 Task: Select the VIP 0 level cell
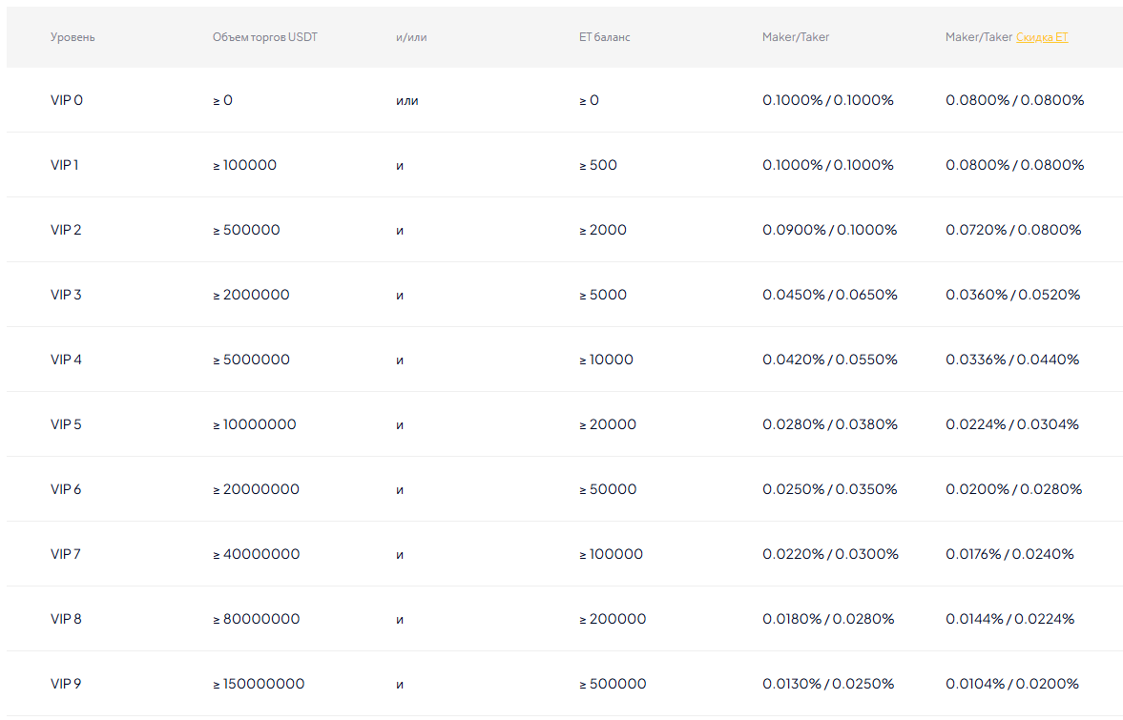coord(67,100)
